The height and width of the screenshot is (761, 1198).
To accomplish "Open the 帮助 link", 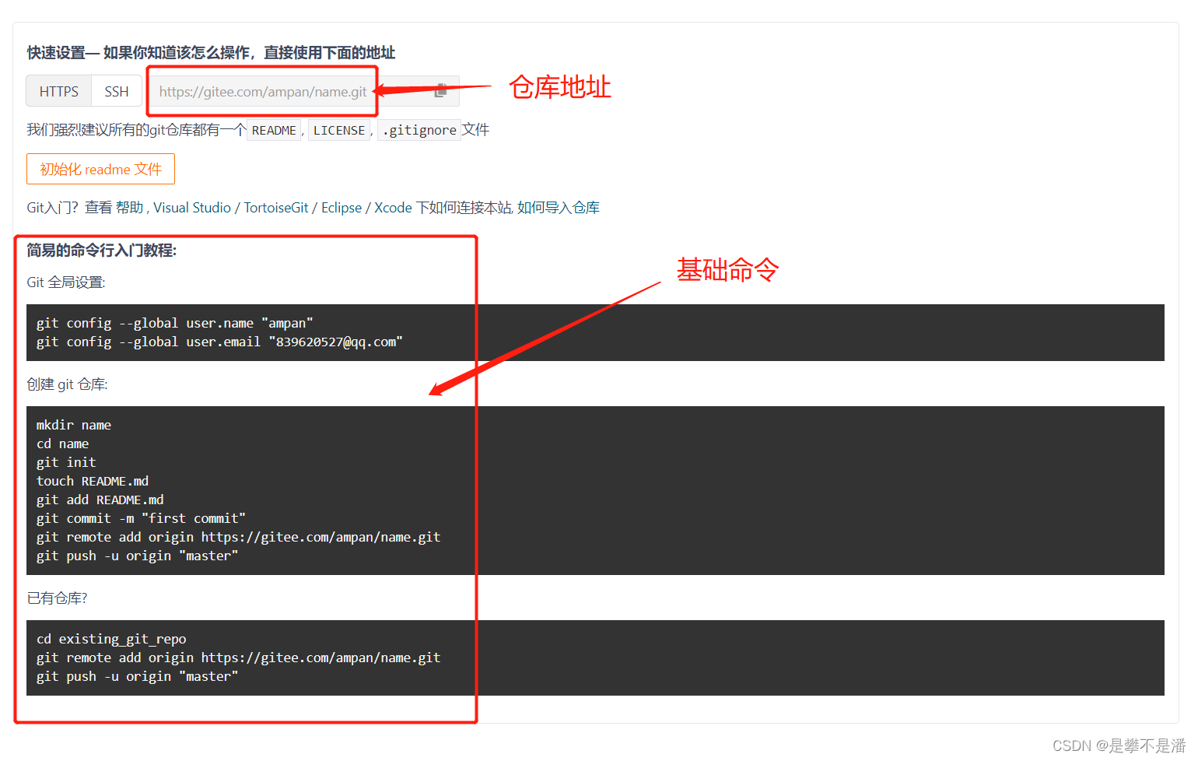I will coord(130,207).
